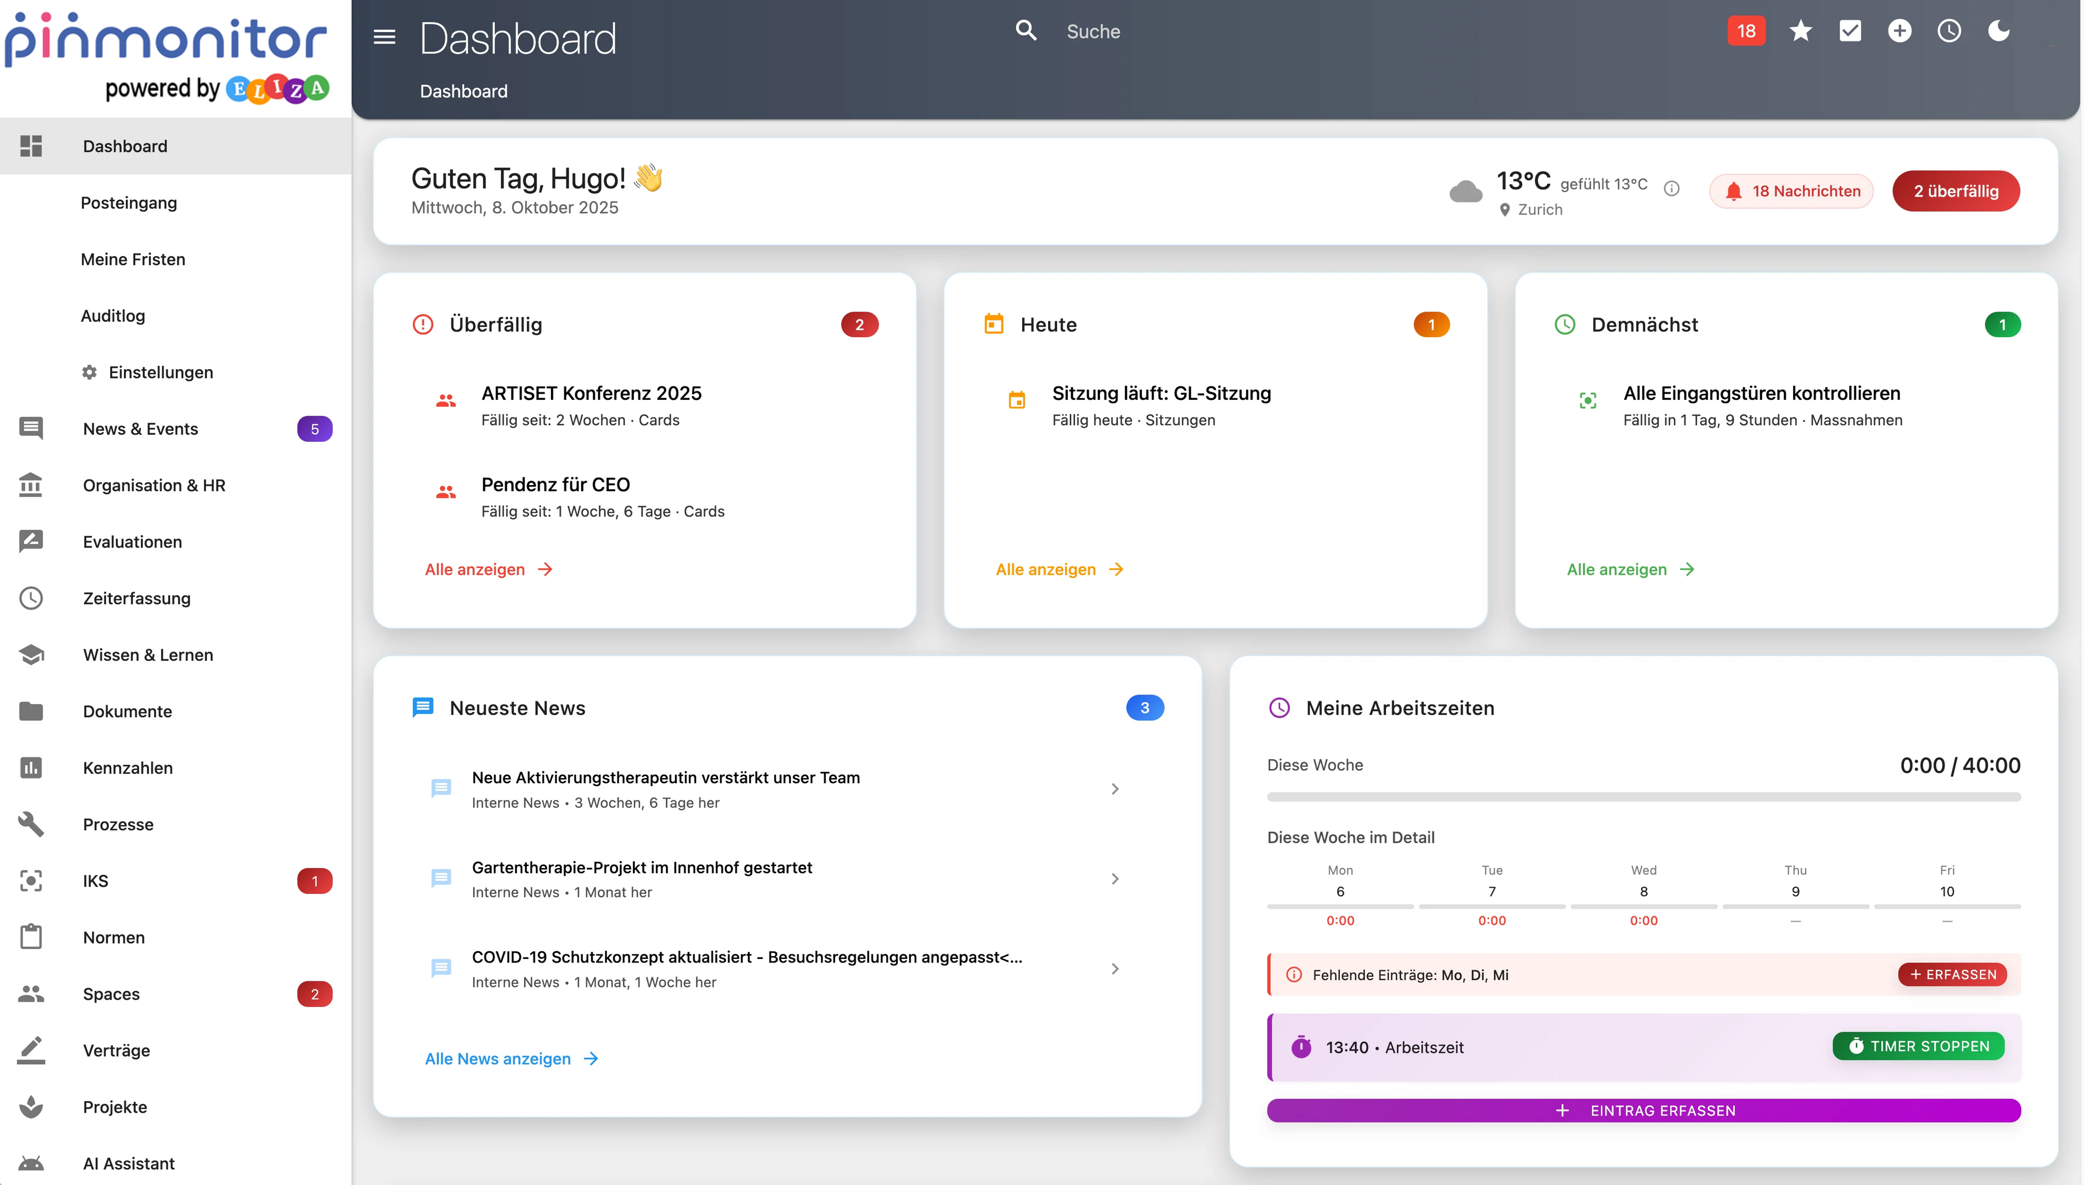The image size is (2084, 1185).
Task: Expand the Gartentherapie-Projekt news chevron
Action: click(x=1114, y=878)
